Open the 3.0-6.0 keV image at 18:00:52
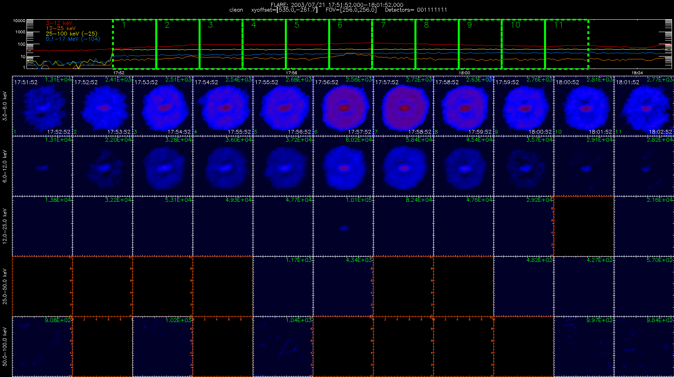The width and height of the screenshot is (674, 377). pos(584,106)
